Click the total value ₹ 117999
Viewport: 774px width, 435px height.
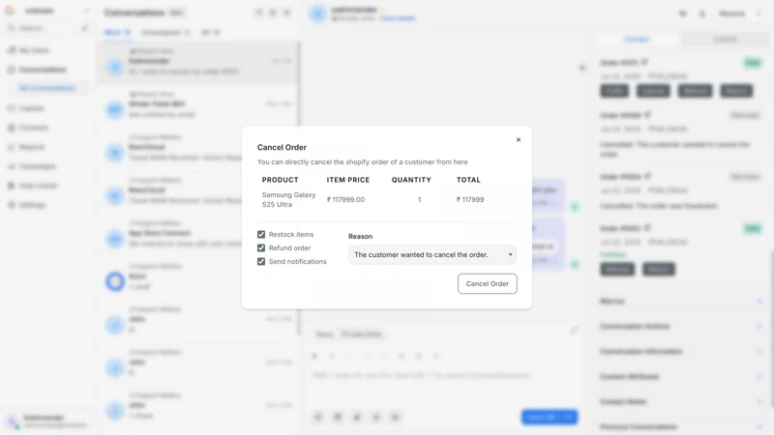pyautogui.click(x=470, y=200)
